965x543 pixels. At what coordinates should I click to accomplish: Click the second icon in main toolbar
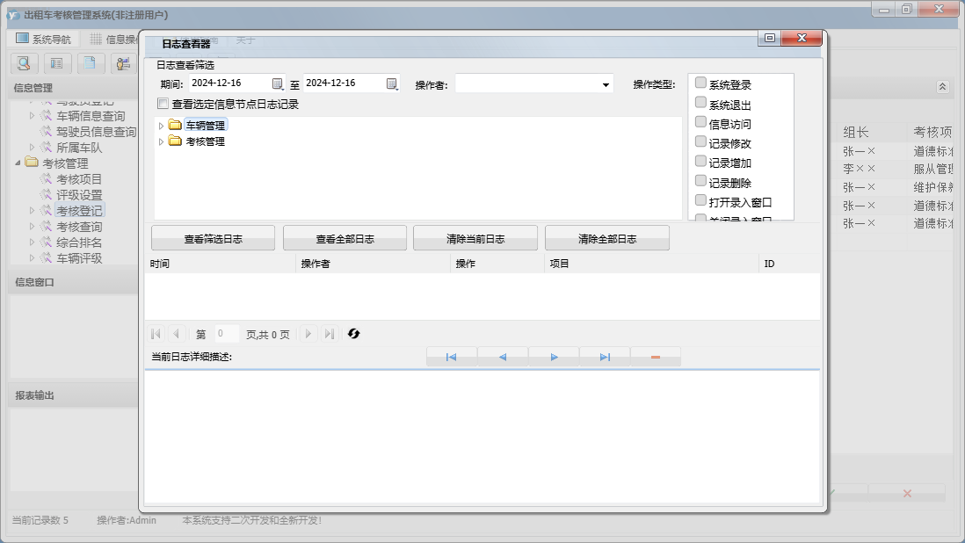(56, 62)
